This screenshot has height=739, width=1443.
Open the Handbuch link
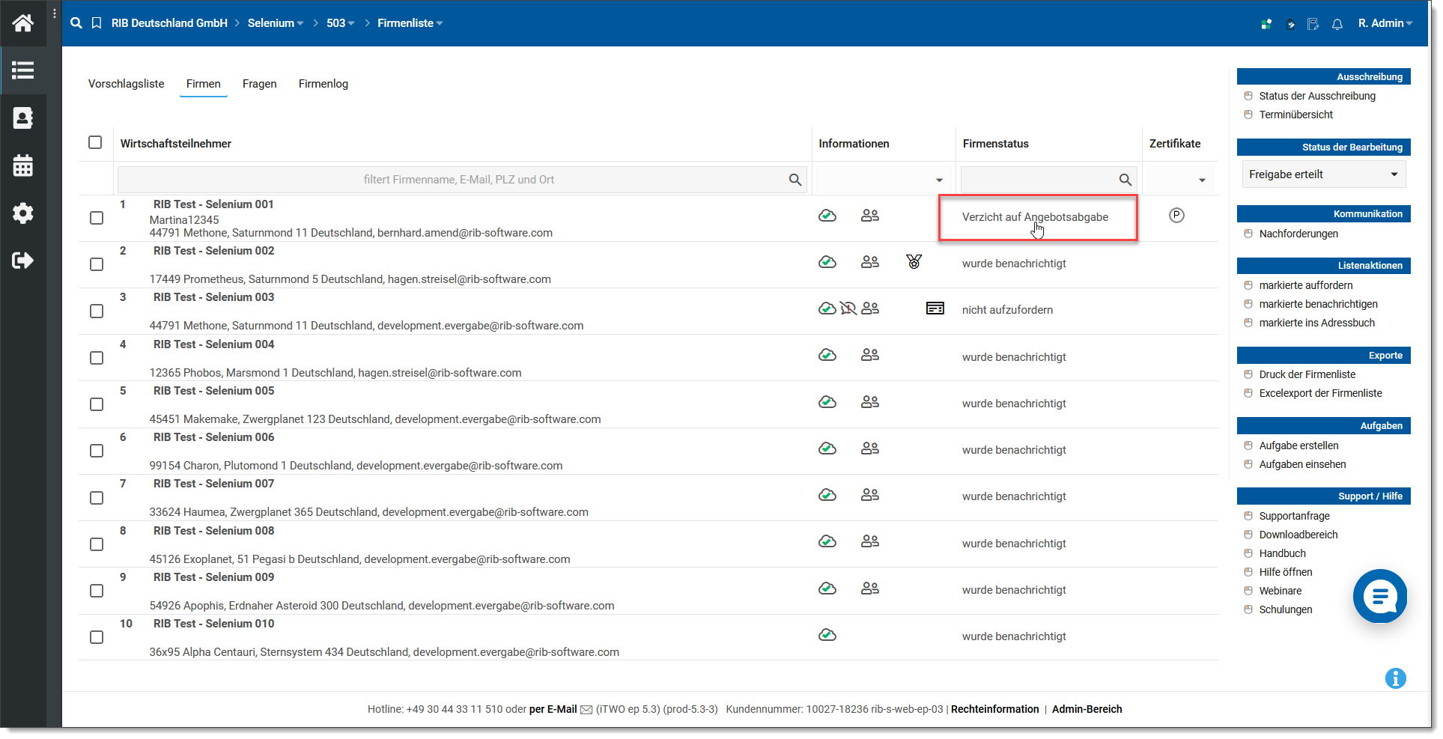click(x=1282, y=553)
